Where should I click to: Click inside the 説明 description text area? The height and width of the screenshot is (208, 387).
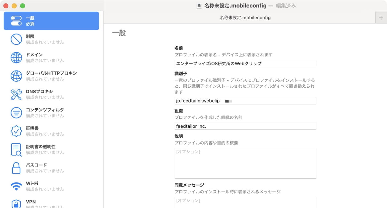click(x=245, y=163)
